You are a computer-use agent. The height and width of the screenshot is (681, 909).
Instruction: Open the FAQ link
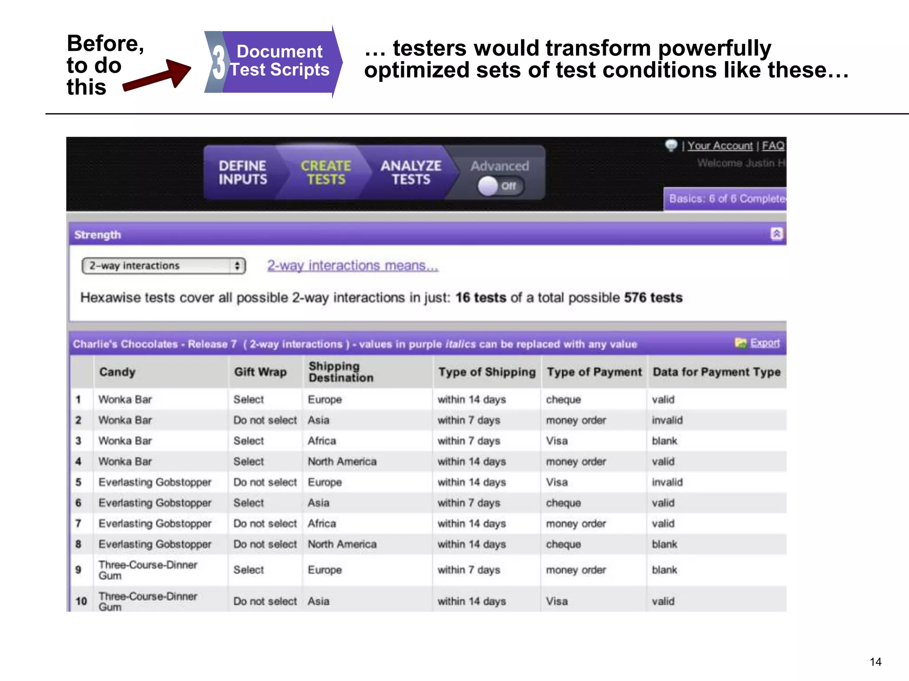773,146
